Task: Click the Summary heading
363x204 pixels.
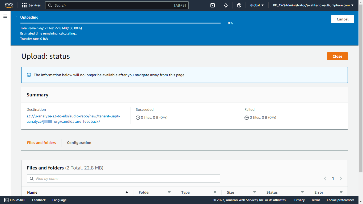Action: click(x=37, y=95)
